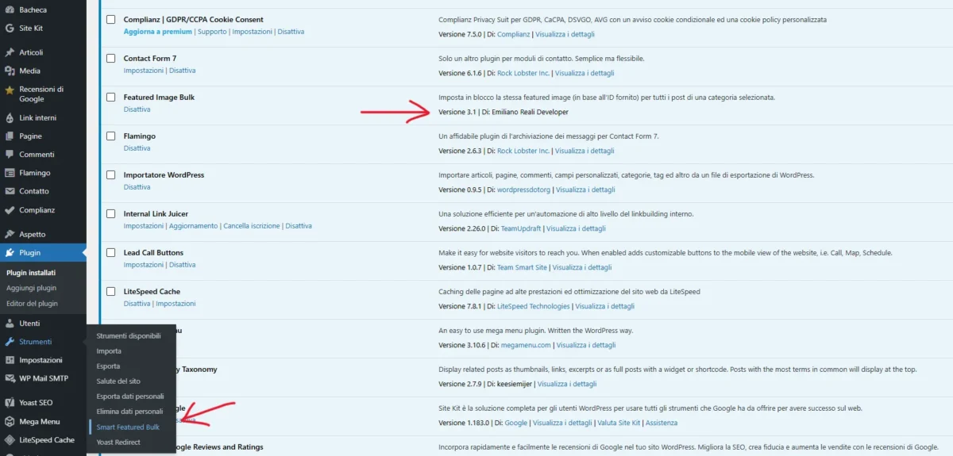Open Strumenti disponibili in the flyout menu
This screenshot has width=953, height=456.
point(128,336)
